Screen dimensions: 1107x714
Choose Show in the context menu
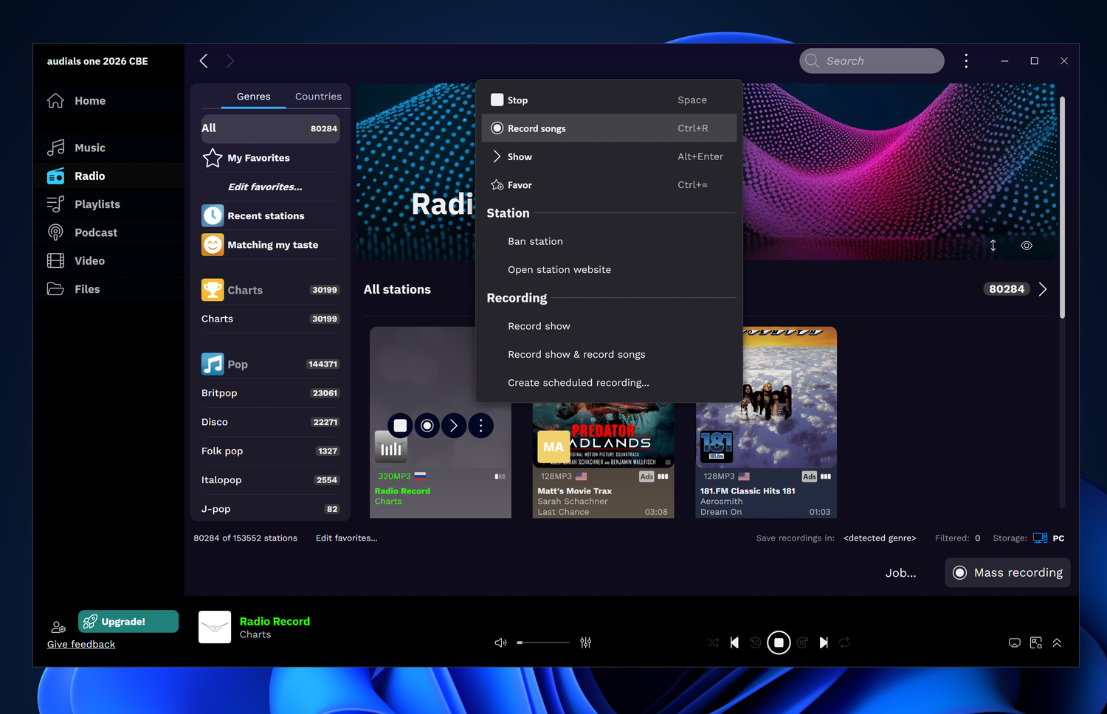pyautogui.click(x=609, y=156)
